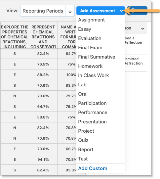Click the Add Custom link

pos(93,168)
